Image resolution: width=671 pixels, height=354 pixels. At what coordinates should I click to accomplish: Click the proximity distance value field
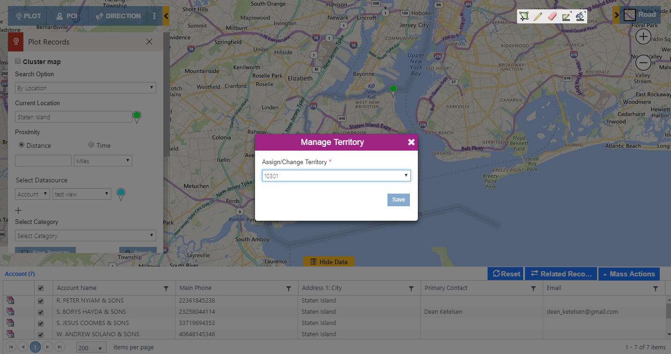click(43, 161)
